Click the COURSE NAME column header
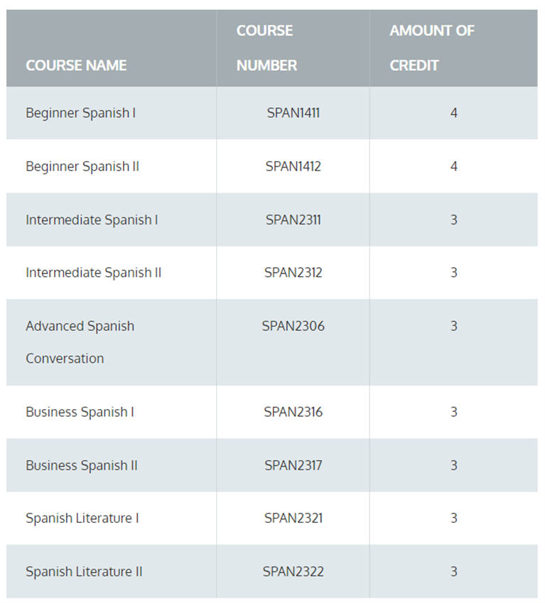545x603 pixels. tap(76, 65)
